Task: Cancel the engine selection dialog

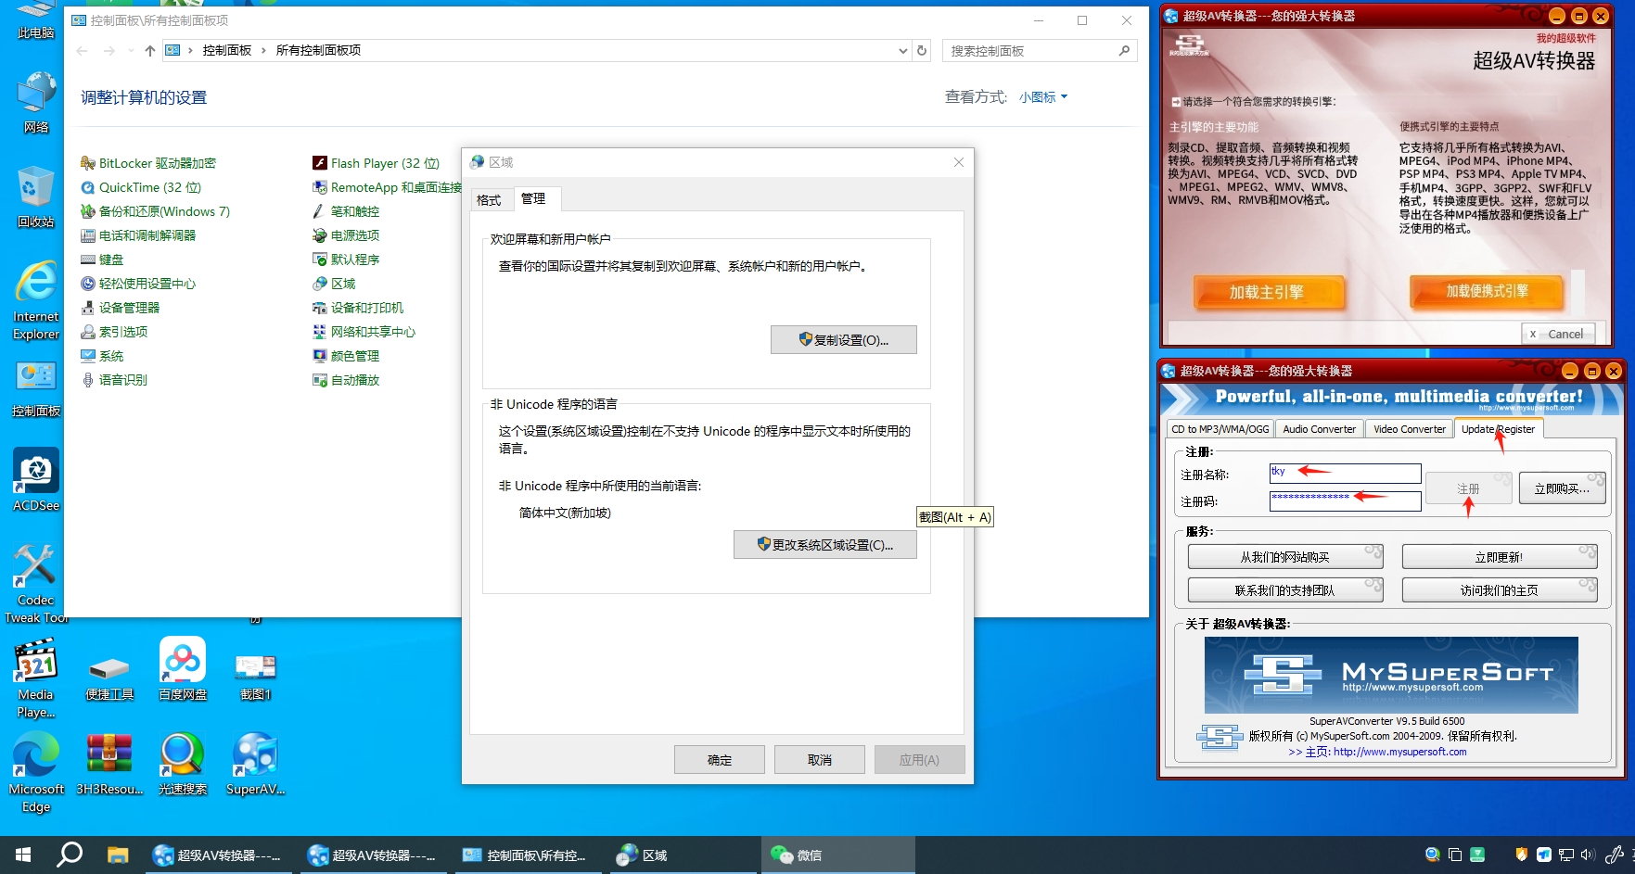Action: [1558, 334]
